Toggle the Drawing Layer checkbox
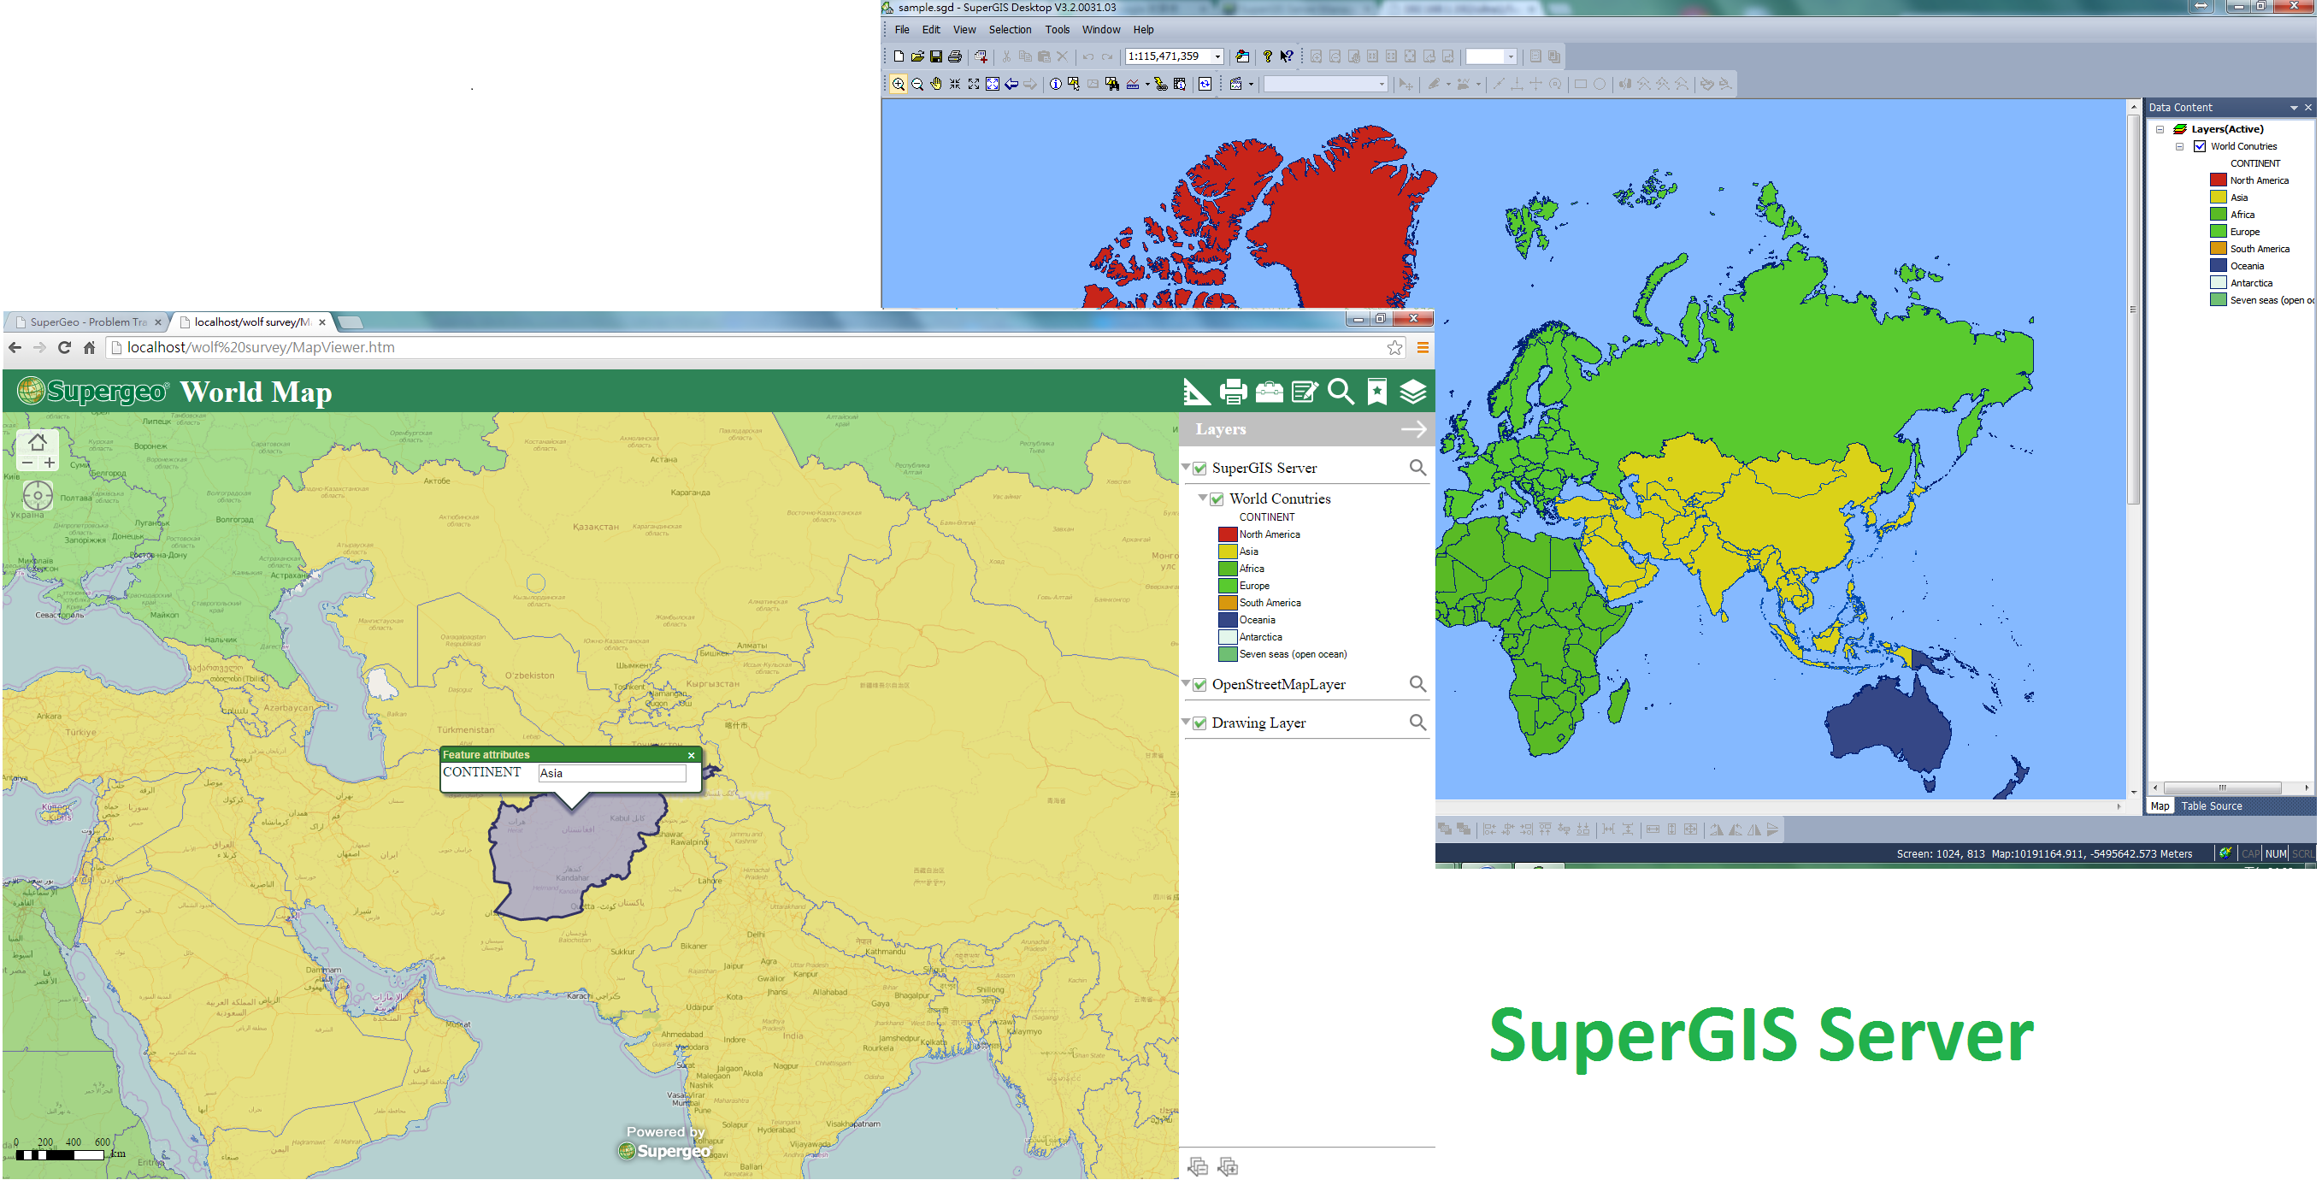The height and width of the screenshot is (1180, 2322). (x=1199, y=724)
